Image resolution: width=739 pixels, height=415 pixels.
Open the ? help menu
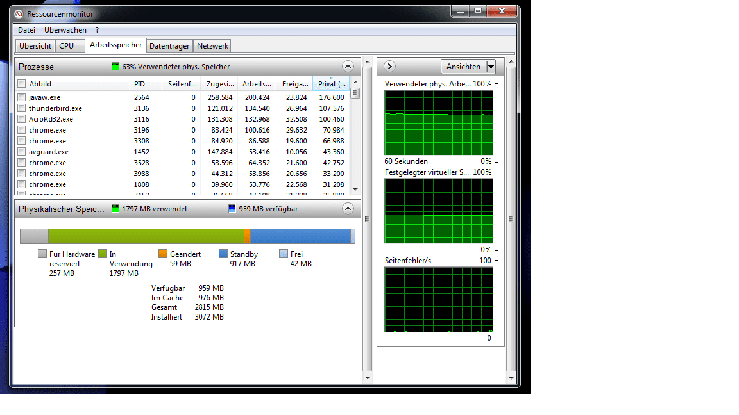[97, 29]
